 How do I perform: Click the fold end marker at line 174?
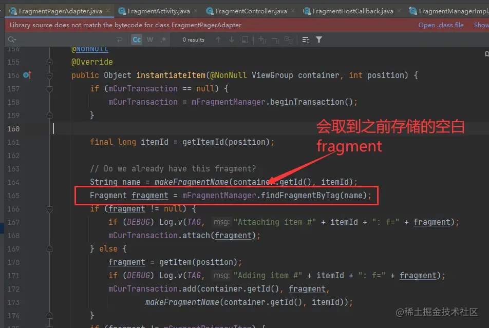point(49,316)
